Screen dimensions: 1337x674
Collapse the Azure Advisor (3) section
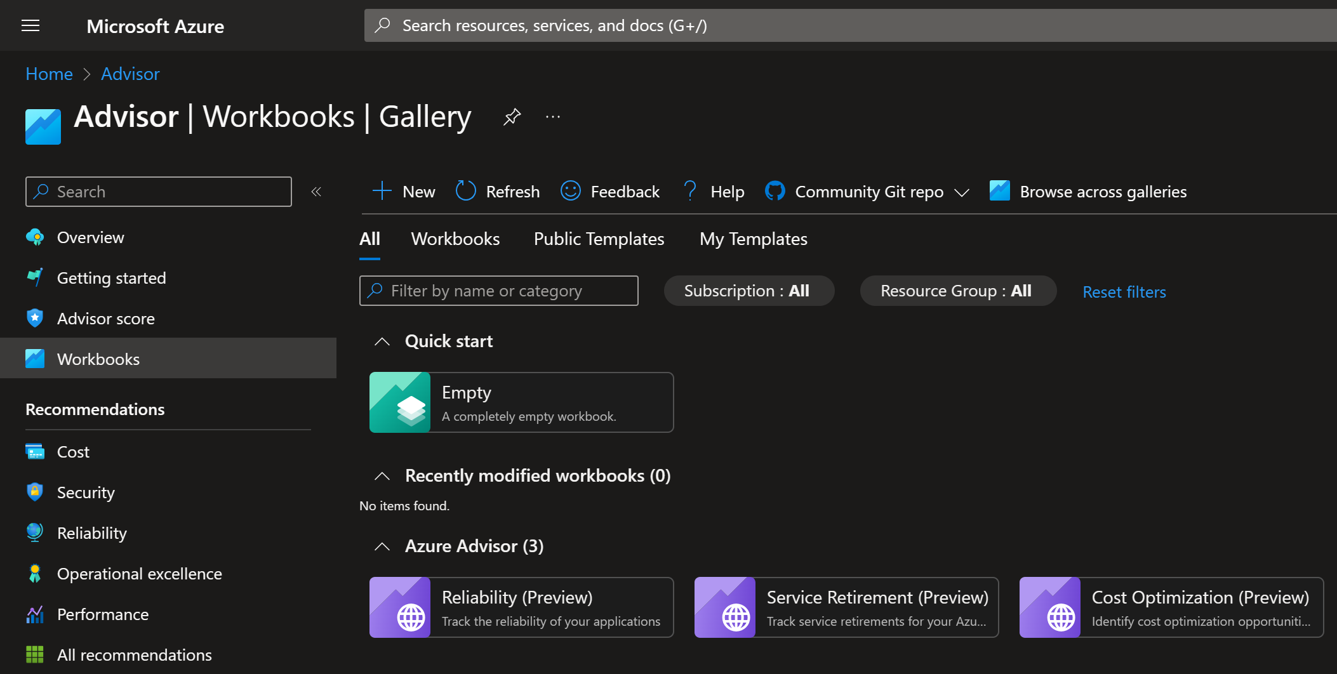pos(382,546)
